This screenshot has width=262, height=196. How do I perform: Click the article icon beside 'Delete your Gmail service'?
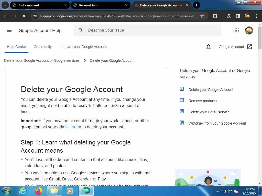click(182, 111)
